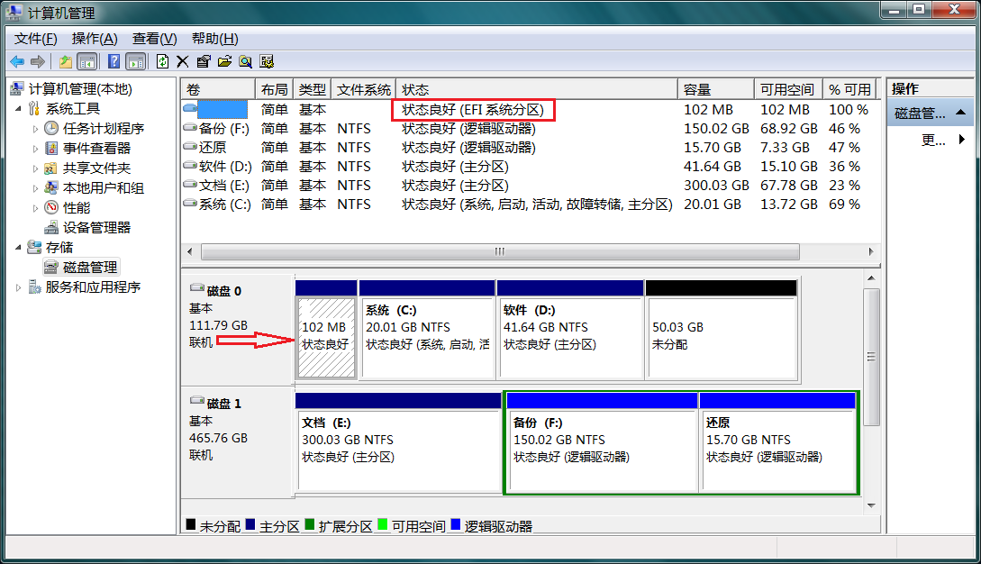Click the blue Help question mark icon
The width and height of the screenshot is (981, 564).
[114, 61]
